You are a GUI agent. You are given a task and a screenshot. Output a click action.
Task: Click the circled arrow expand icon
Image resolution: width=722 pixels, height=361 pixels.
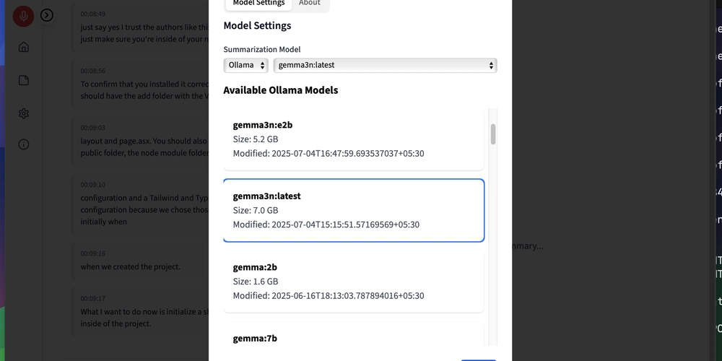(x=47, y=15)
